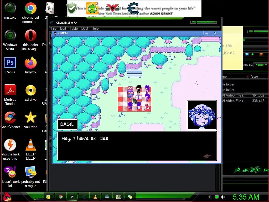Image resolution: width=269 pixels, height=202 pixels.
Task: Open the 'mistake' desktop icon
Action: (x=10, y=11)
